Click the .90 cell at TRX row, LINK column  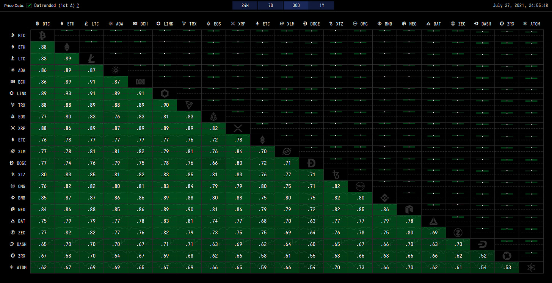click(x=165, y=105)
